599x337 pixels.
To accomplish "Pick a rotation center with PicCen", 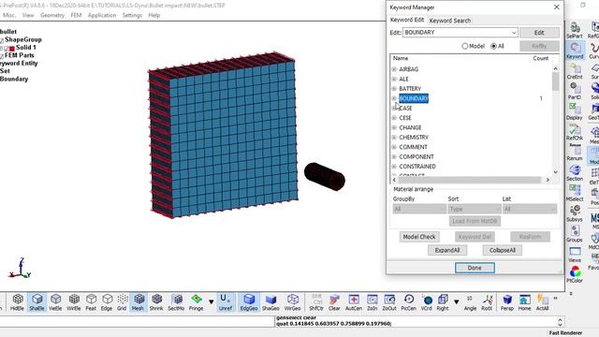I will pos(409,301).
